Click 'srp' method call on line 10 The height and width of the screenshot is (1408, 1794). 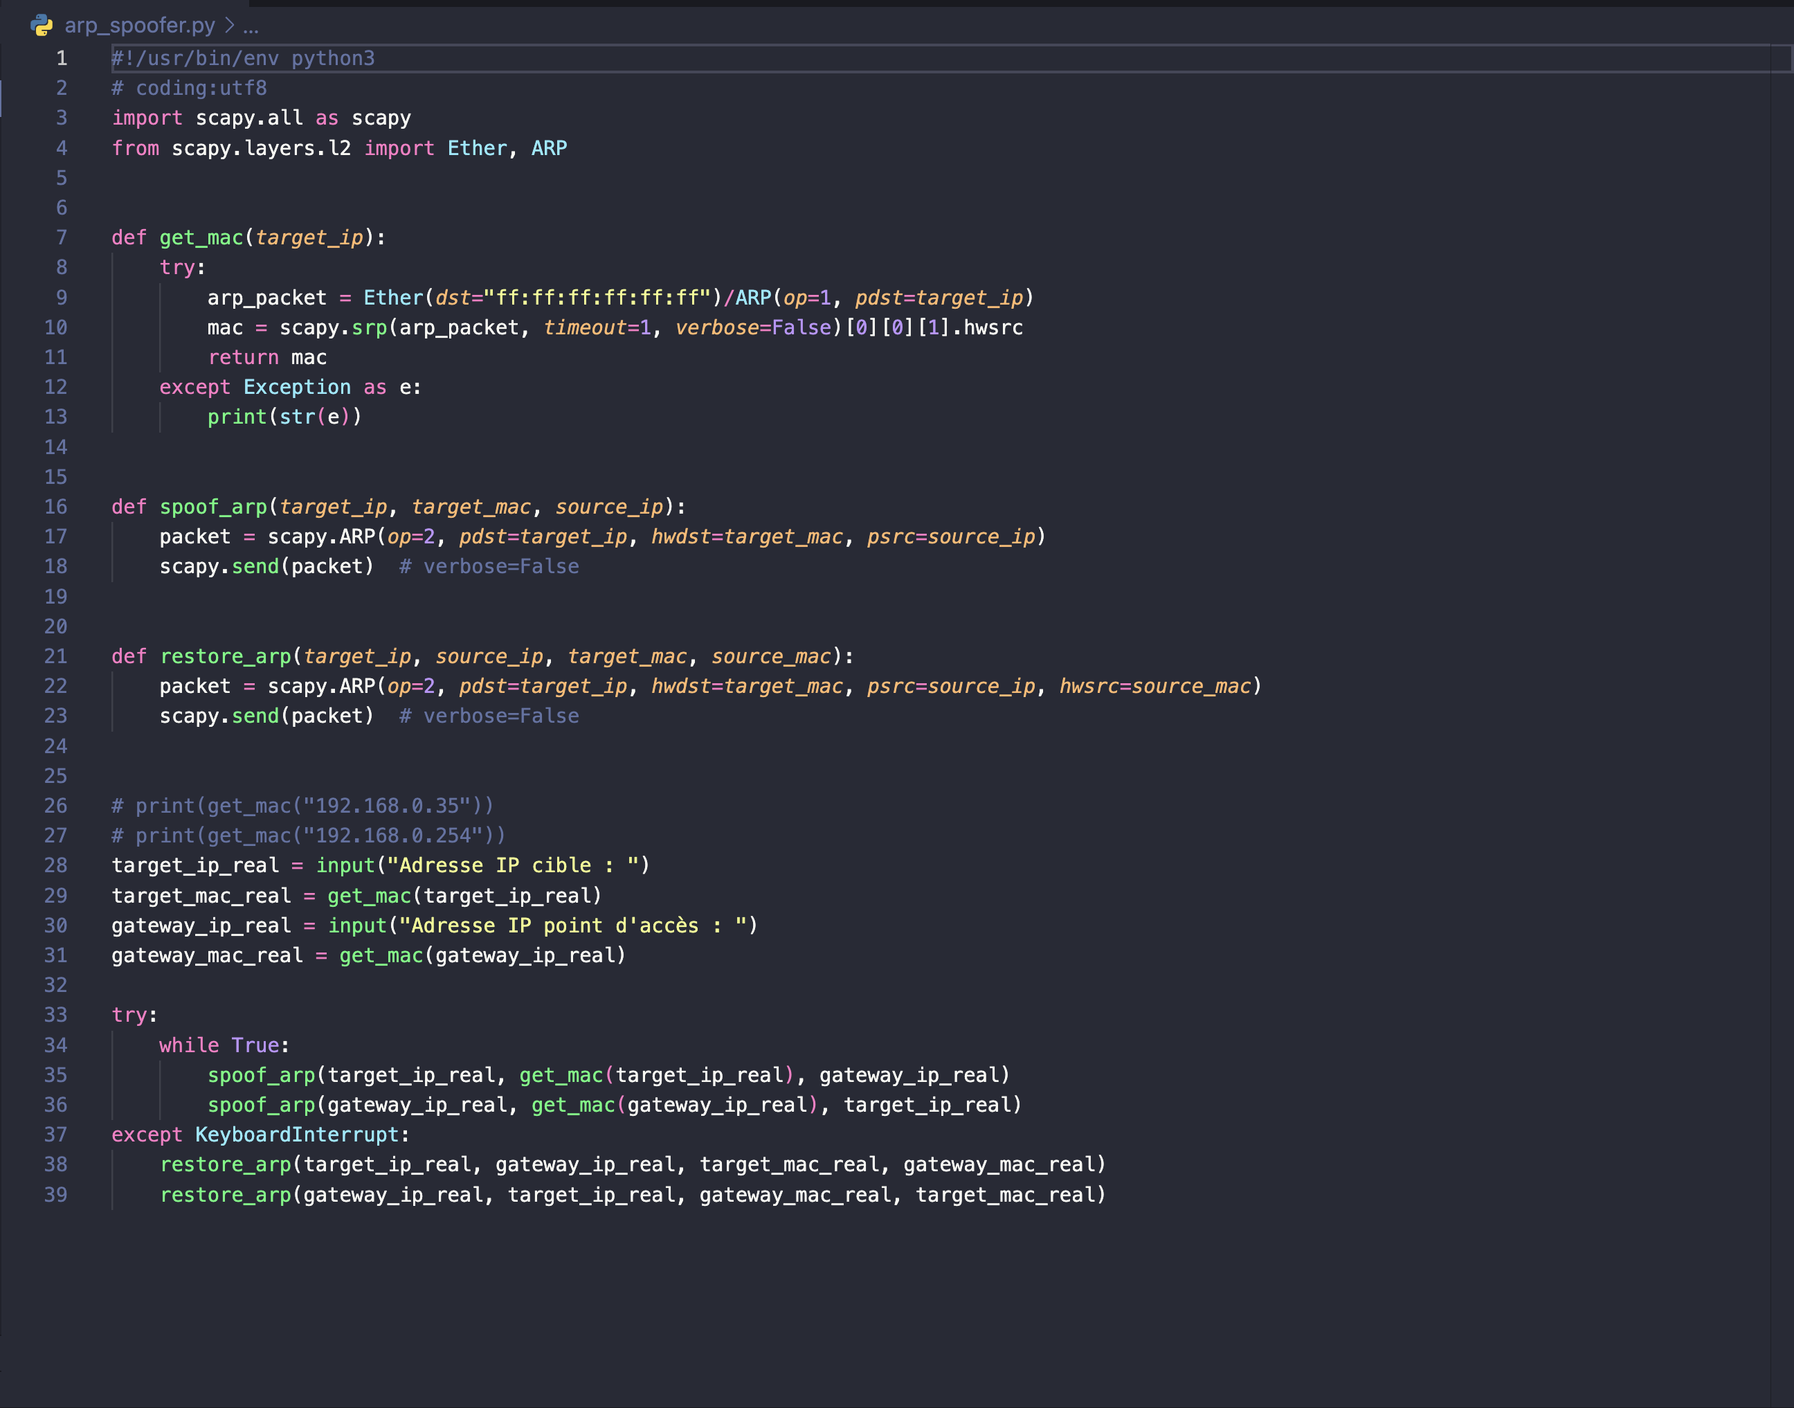370,327
